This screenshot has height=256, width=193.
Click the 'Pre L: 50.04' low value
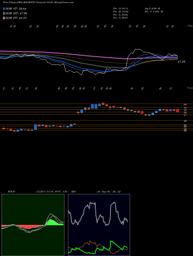(121, 15)
